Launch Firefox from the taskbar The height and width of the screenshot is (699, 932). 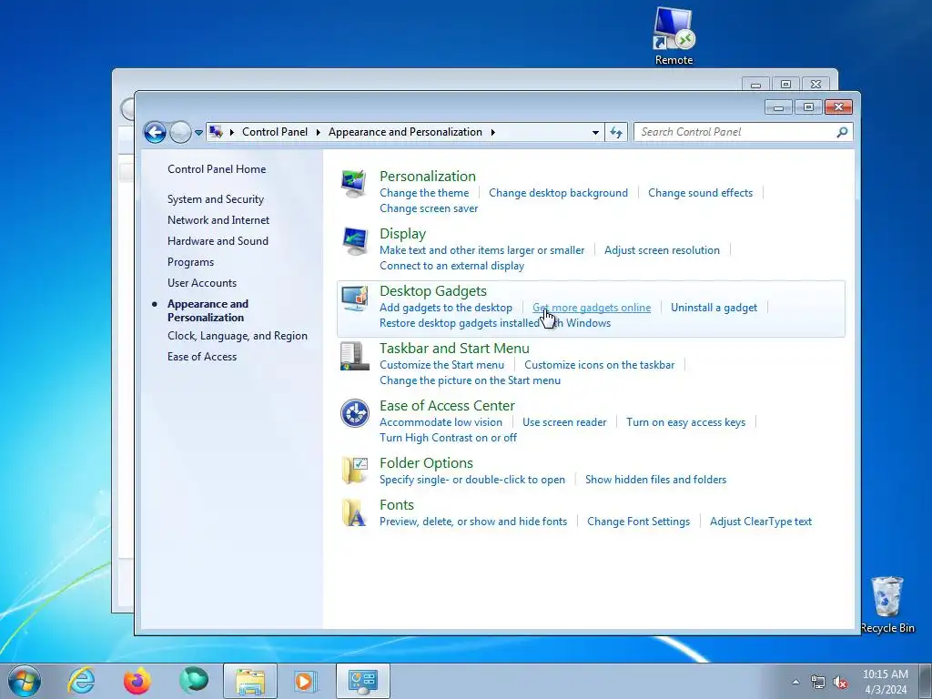[137, 681]
